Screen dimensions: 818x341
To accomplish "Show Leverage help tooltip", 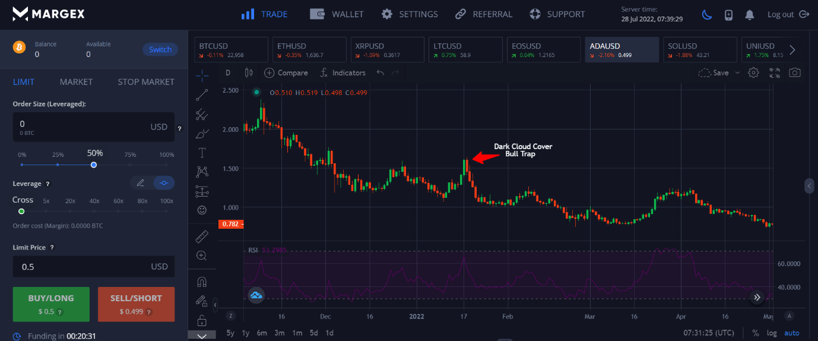I will click(48, 184).
